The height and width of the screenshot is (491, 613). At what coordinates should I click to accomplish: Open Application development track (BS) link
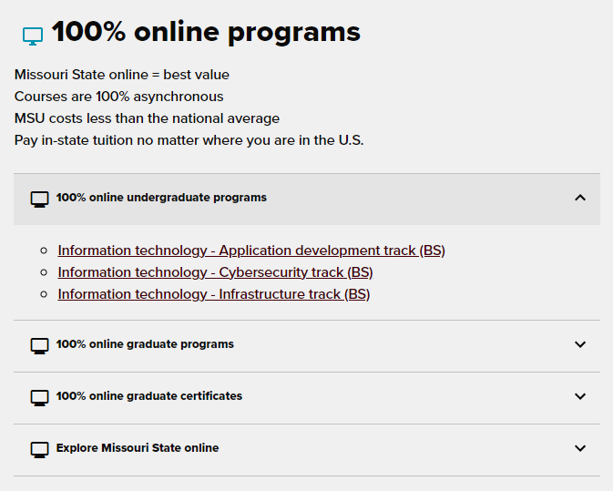pos(251,251)
